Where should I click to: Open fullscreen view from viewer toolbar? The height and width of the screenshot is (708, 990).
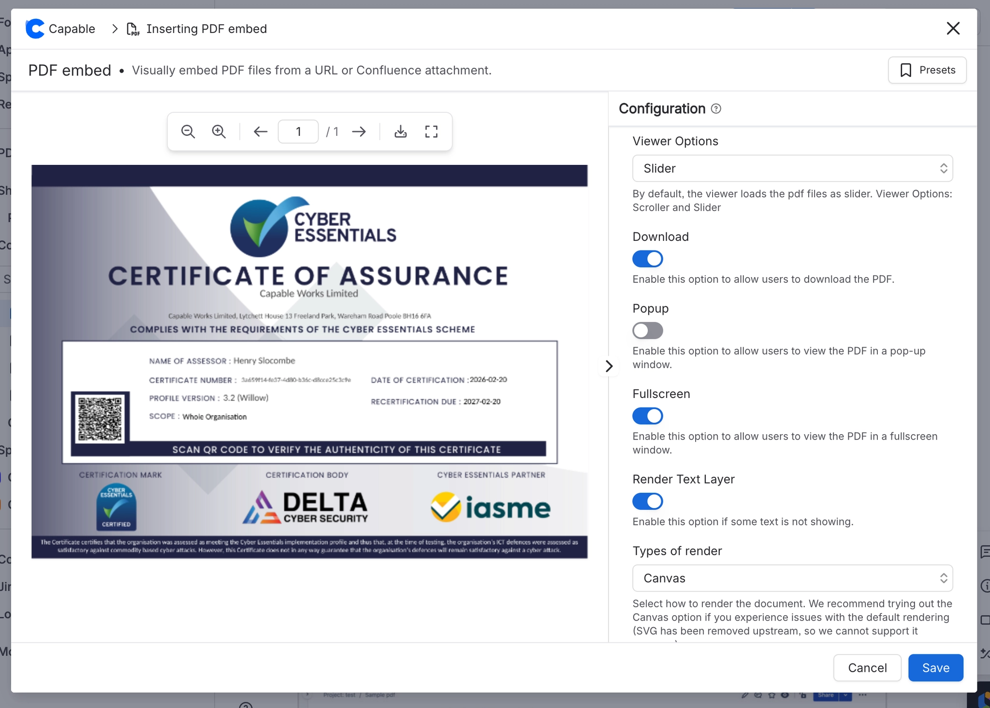pos(432,132)
